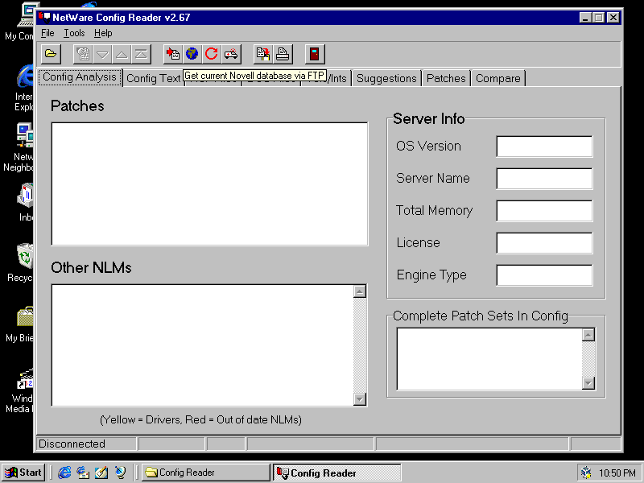This screenshot has height=483, width=644.
Task: Click the Complete Patch Sets scrollbar down arrow
Action: click(x=588, y=383)
